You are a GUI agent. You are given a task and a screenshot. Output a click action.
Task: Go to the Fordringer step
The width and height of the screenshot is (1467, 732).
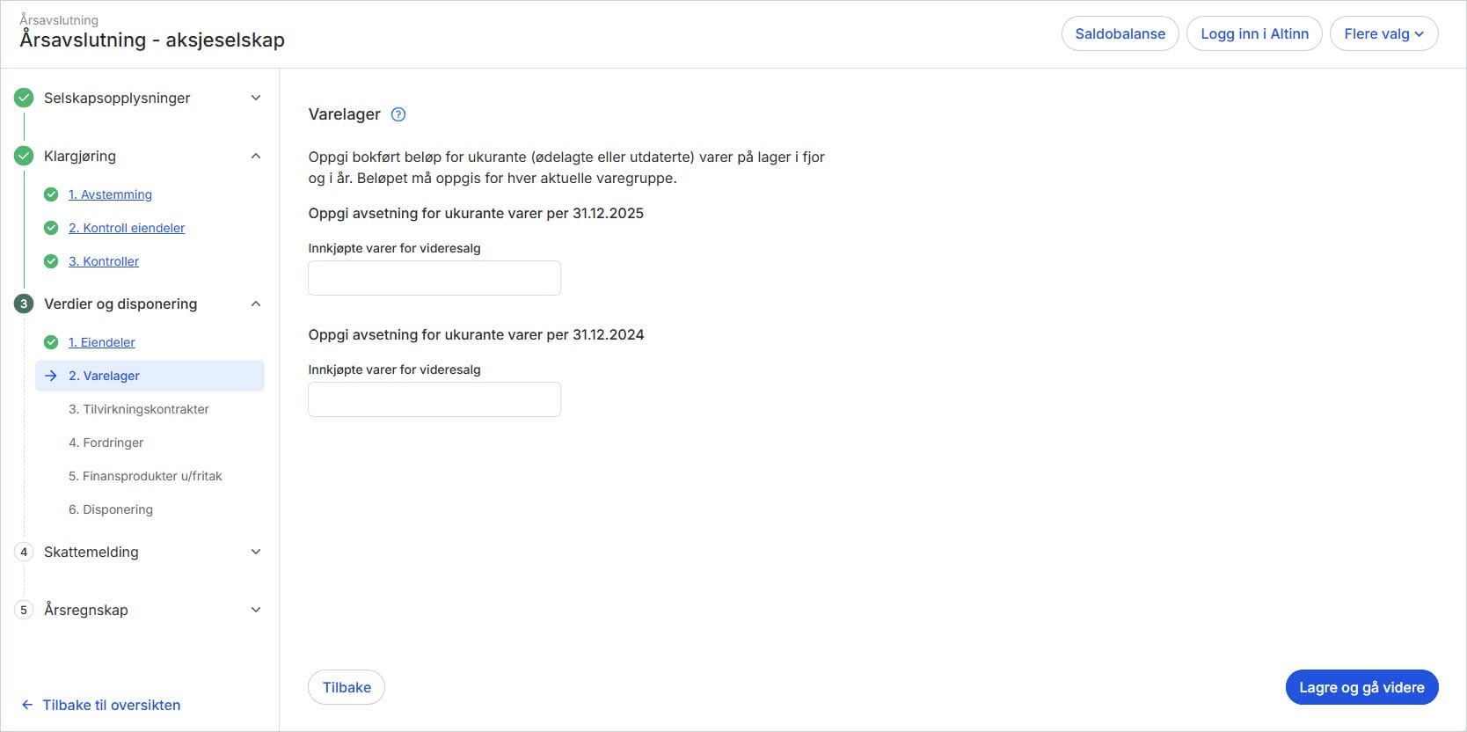(x=106, y=443)
